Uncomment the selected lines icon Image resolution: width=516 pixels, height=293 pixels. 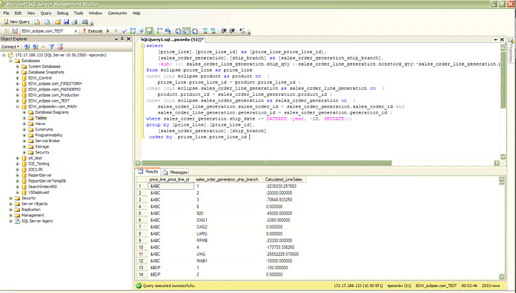(213, 31)
